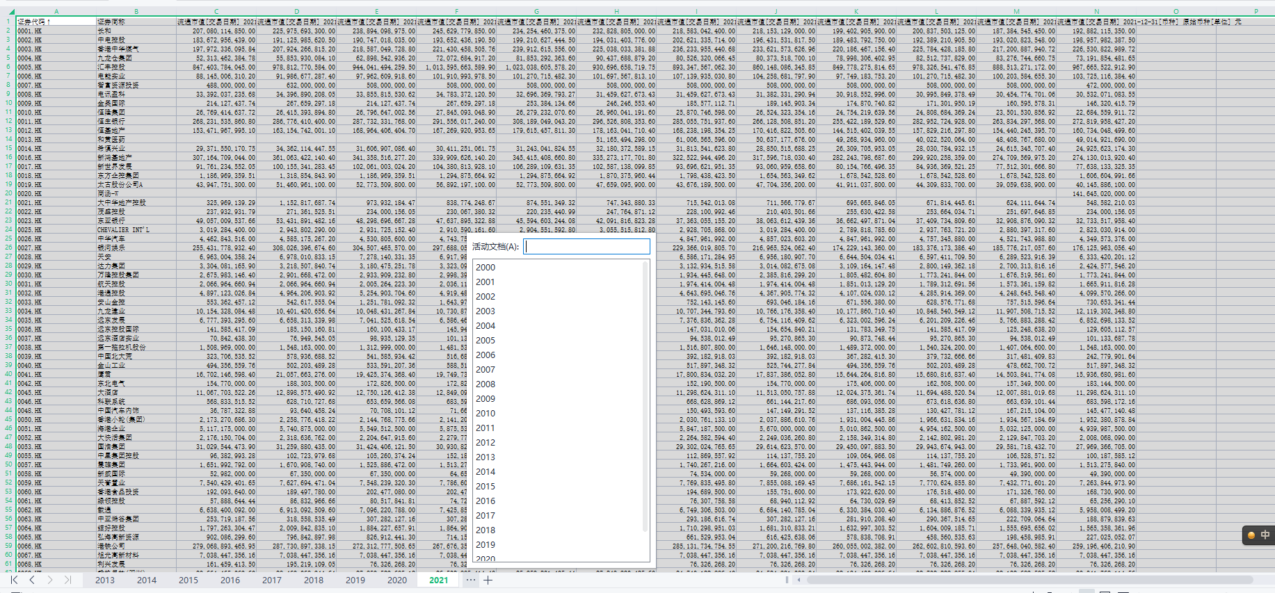Select column H header

tap(616, 12)
